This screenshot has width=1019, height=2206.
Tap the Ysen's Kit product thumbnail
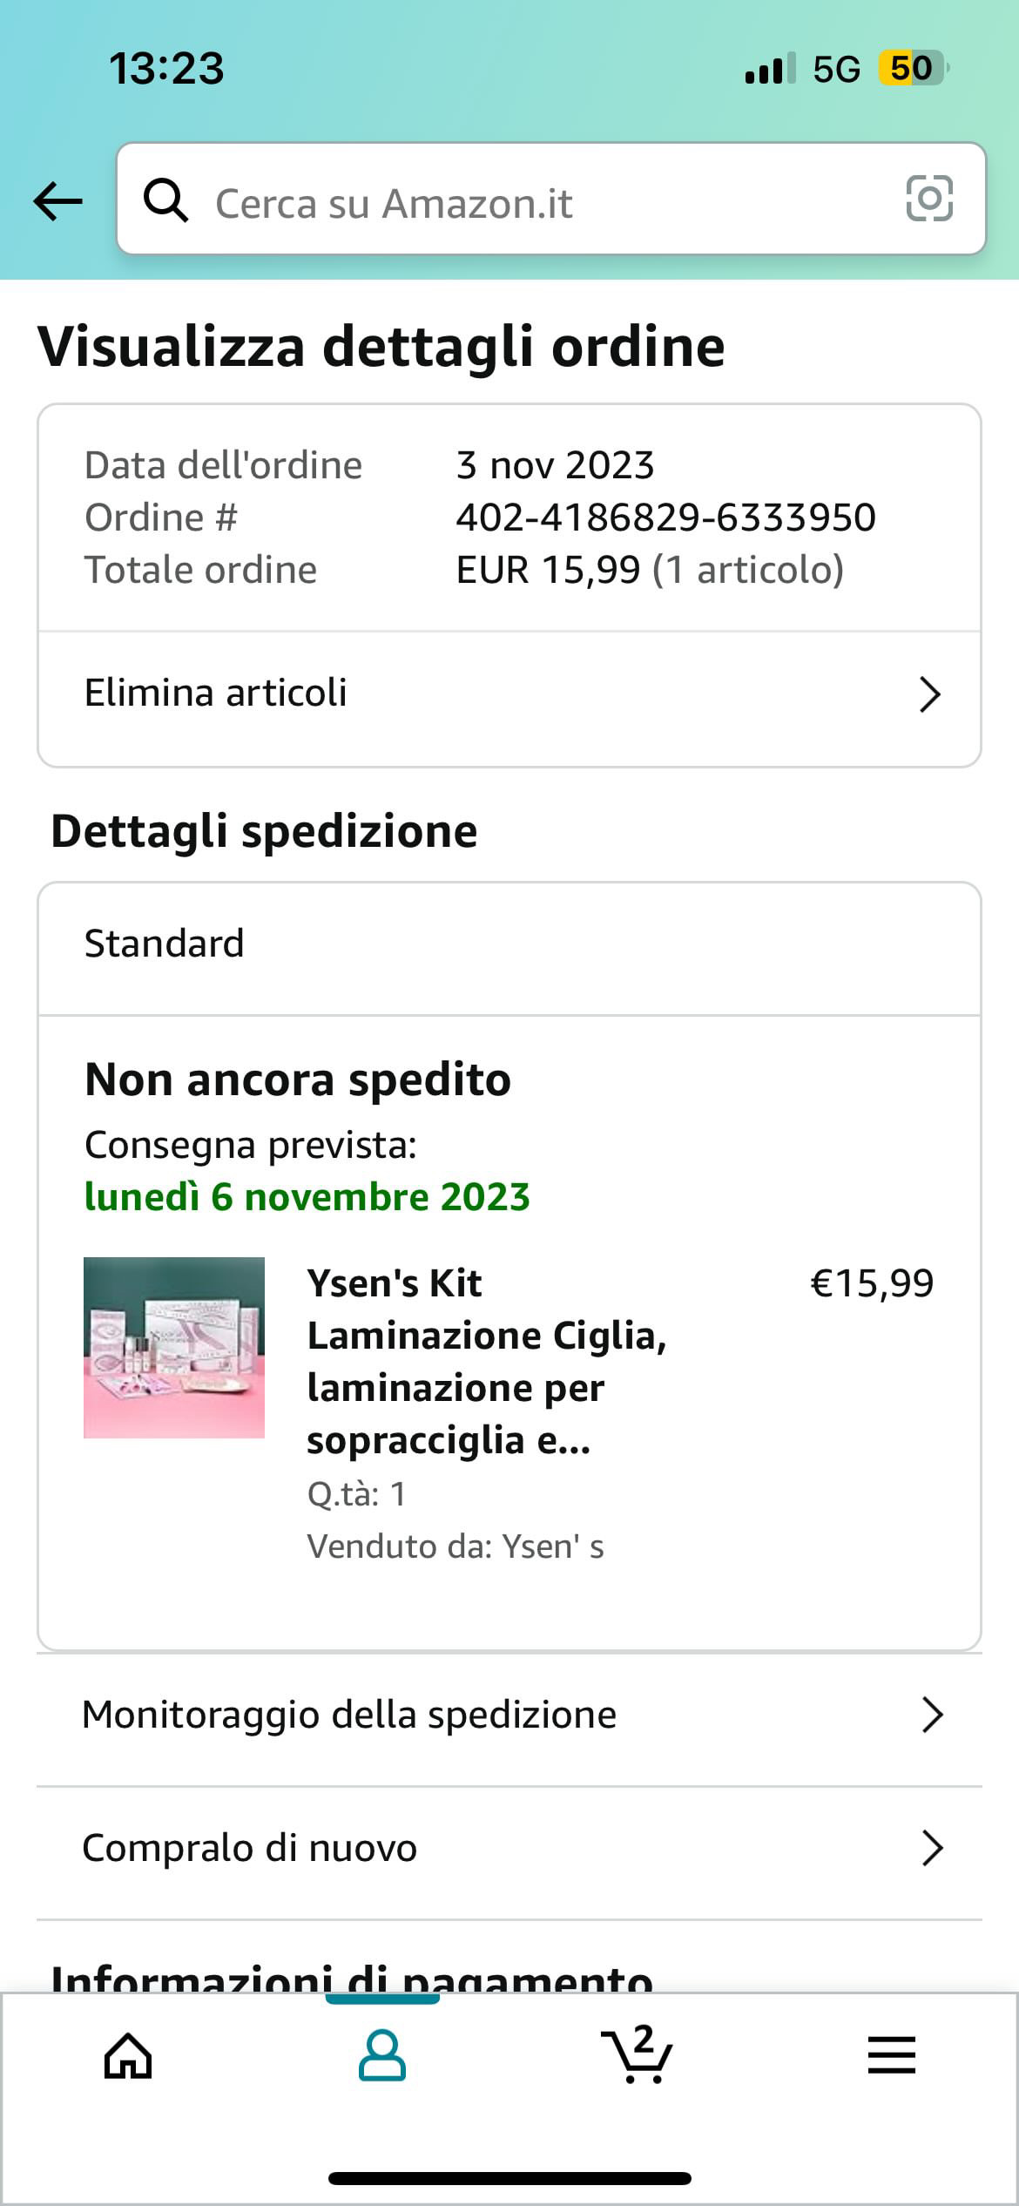[174, 1347]
